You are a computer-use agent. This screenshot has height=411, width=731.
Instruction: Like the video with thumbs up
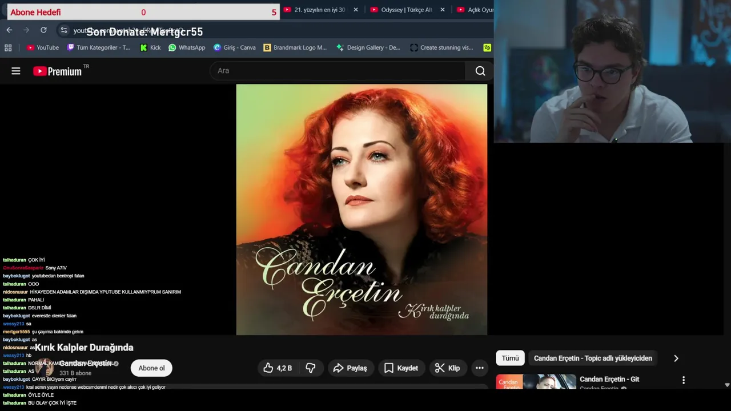pos(278,368)
